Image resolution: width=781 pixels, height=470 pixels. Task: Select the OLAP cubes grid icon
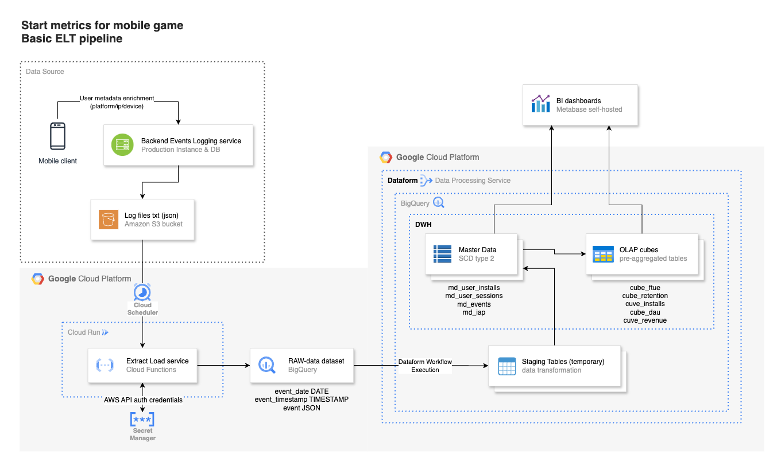603,254
